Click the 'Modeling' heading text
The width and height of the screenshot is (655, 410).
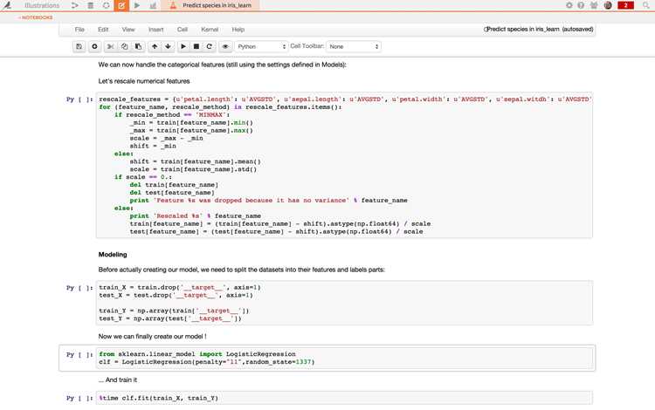[113, 255]
